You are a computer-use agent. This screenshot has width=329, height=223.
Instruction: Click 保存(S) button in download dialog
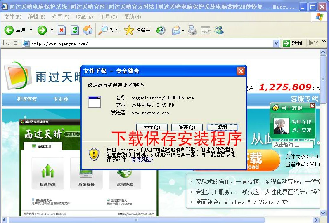(x=187, y=127)
